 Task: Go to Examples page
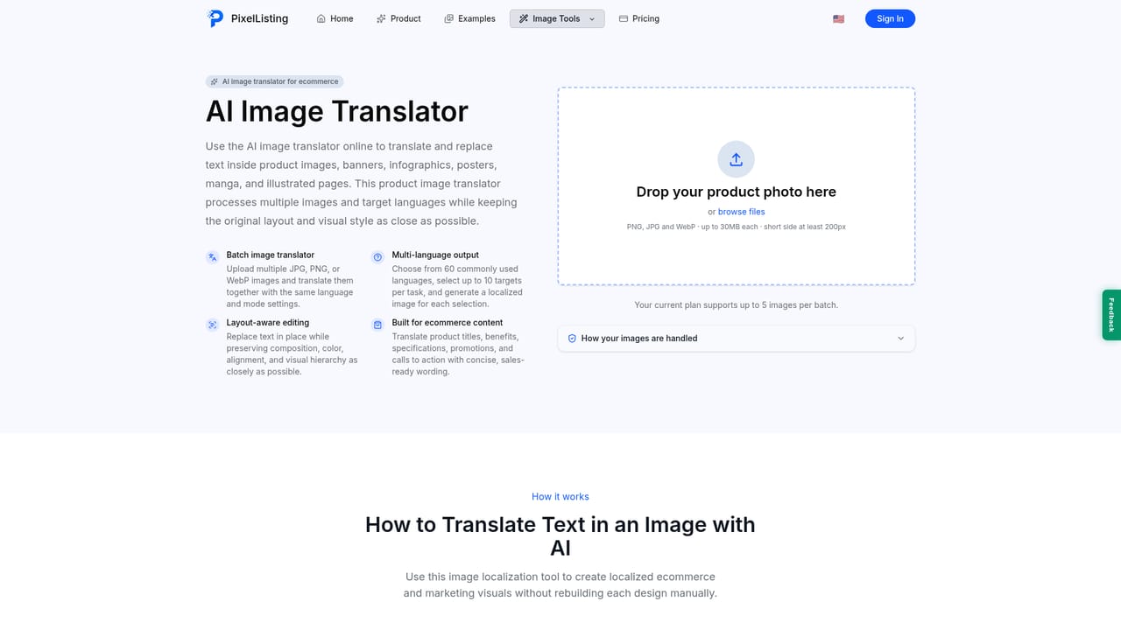click(x=469, y=18)
